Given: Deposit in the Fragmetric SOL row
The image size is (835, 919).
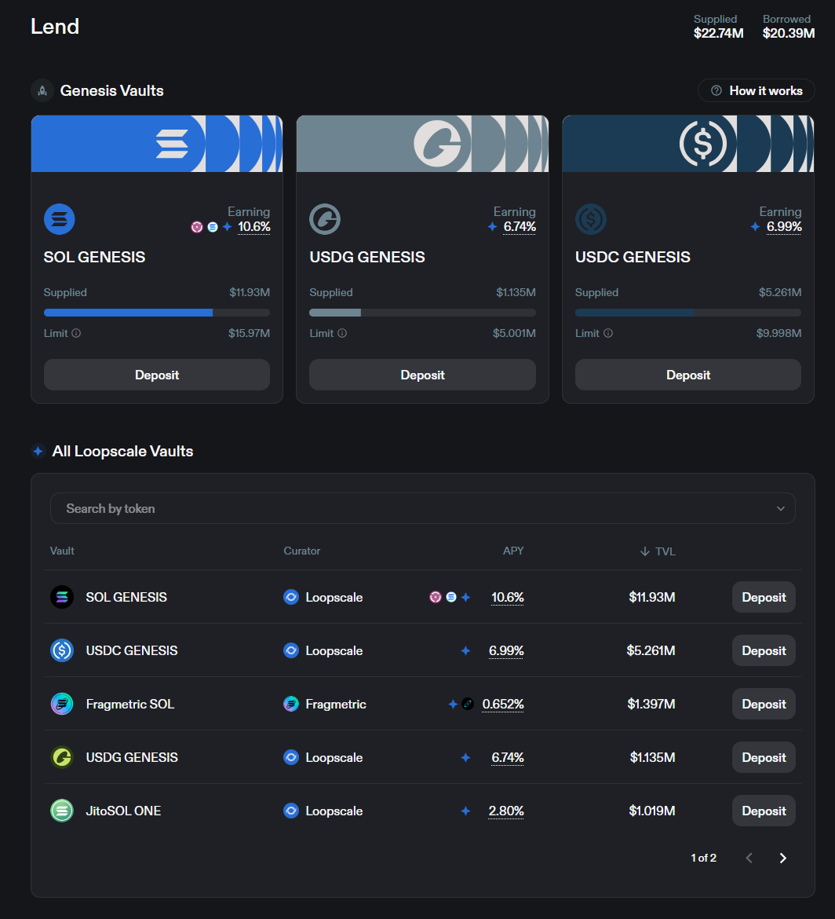Looking at the screenshot, I should coord(764,704).
